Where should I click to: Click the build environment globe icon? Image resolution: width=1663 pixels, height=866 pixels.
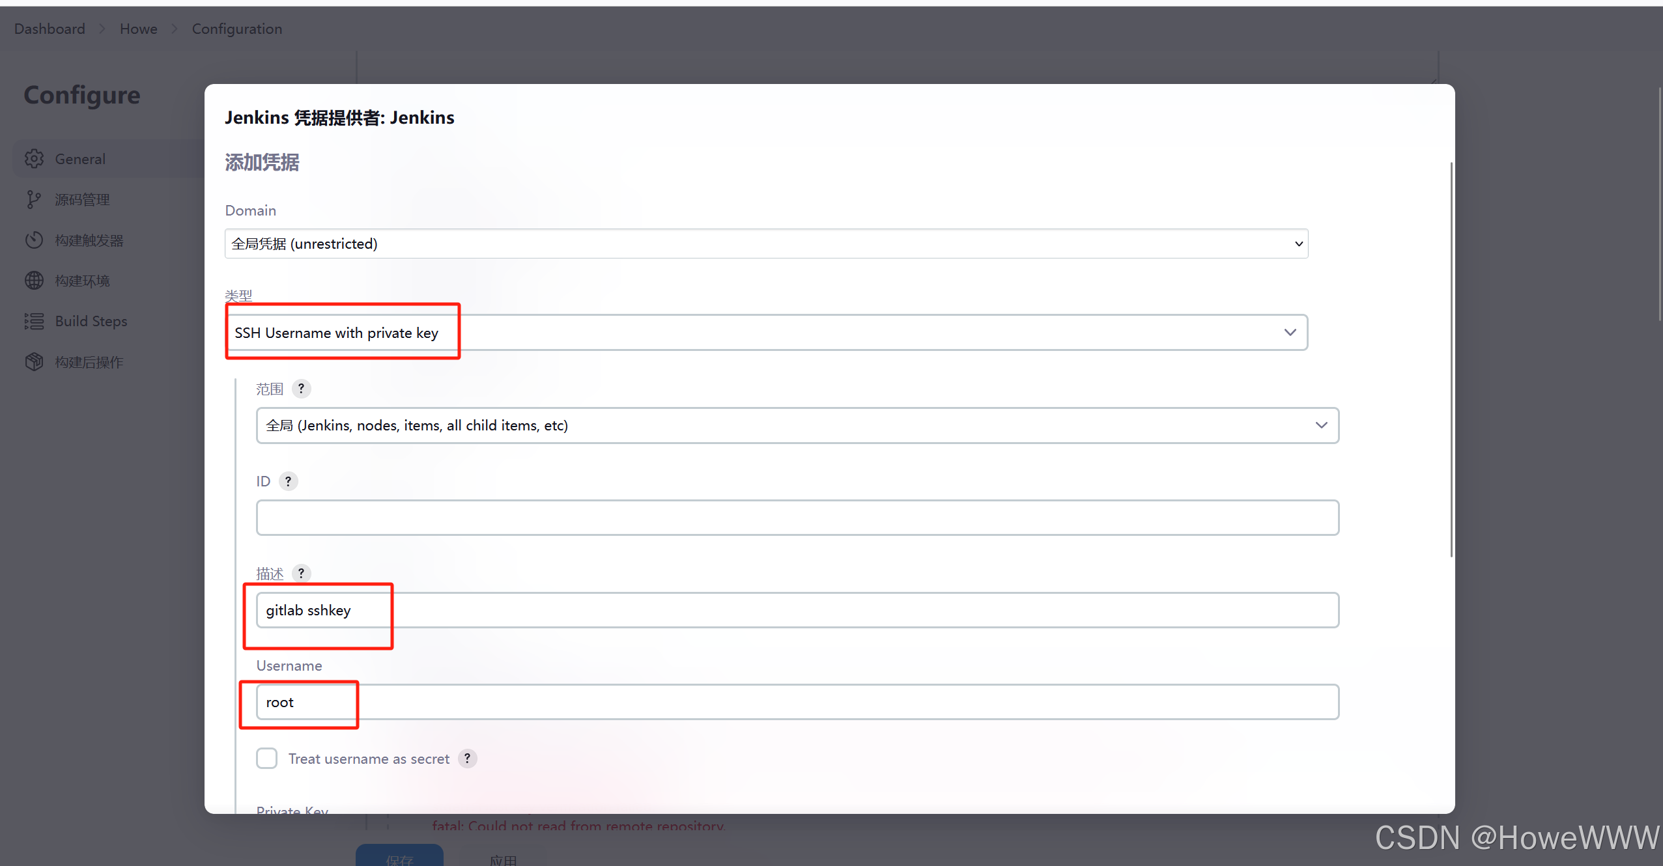34,281
